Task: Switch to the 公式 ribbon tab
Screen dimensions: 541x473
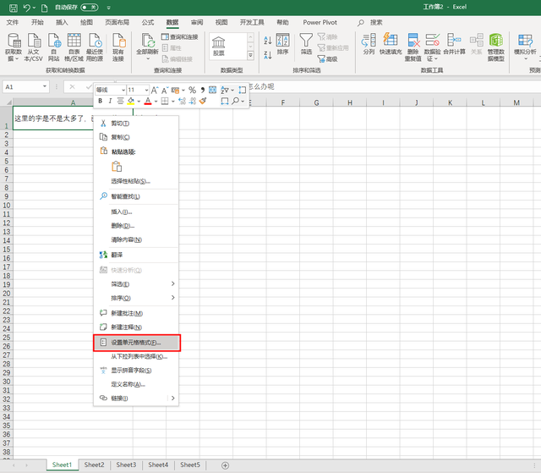Action: [x=148, y=23]
